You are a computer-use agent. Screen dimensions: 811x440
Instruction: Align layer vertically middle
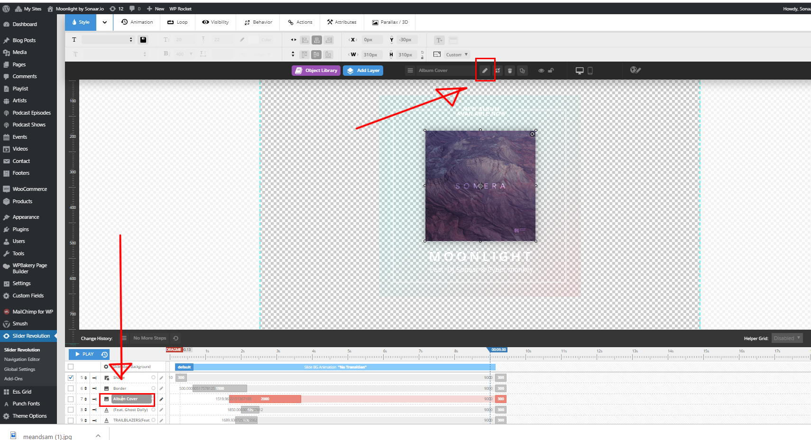(317, 54)
